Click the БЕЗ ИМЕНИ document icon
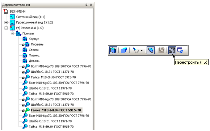210x131 pixels. 6,11
